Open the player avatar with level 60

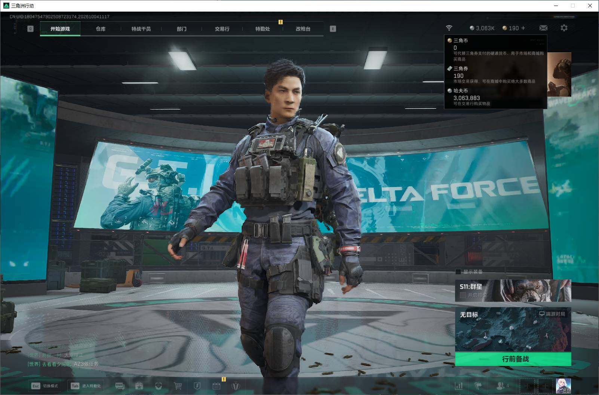pos(563,386)
